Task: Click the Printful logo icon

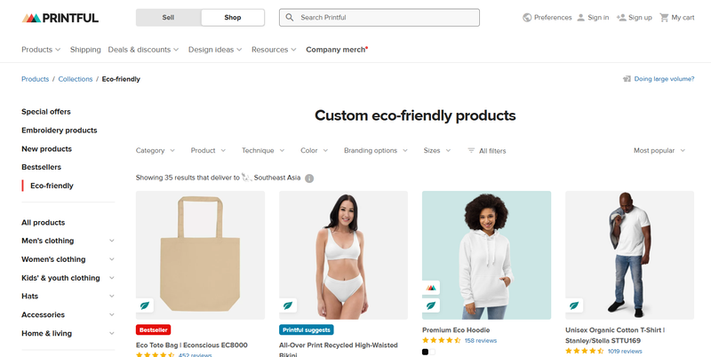Action: [x=32, y=18]
